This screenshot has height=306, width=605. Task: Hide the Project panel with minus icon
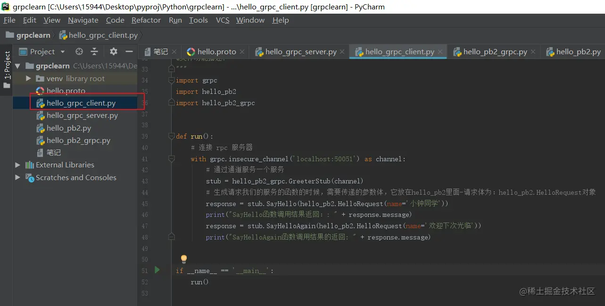click(129, 52)
